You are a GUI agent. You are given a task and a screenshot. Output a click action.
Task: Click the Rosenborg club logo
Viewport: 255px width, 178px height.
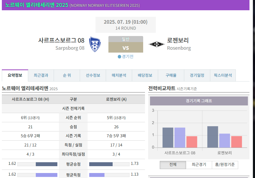[x=157, y=44]
